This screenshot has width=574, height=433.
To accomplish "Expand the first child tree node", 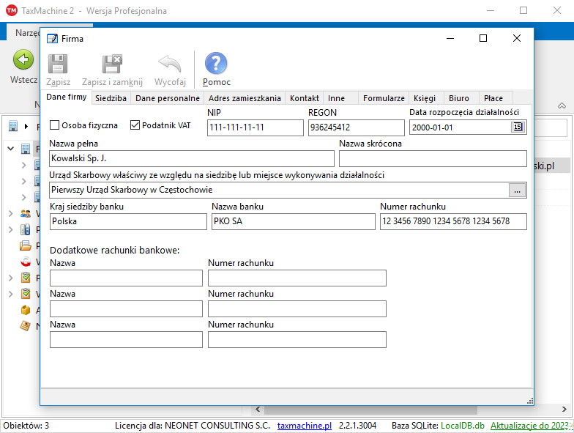I will (24, 166).
